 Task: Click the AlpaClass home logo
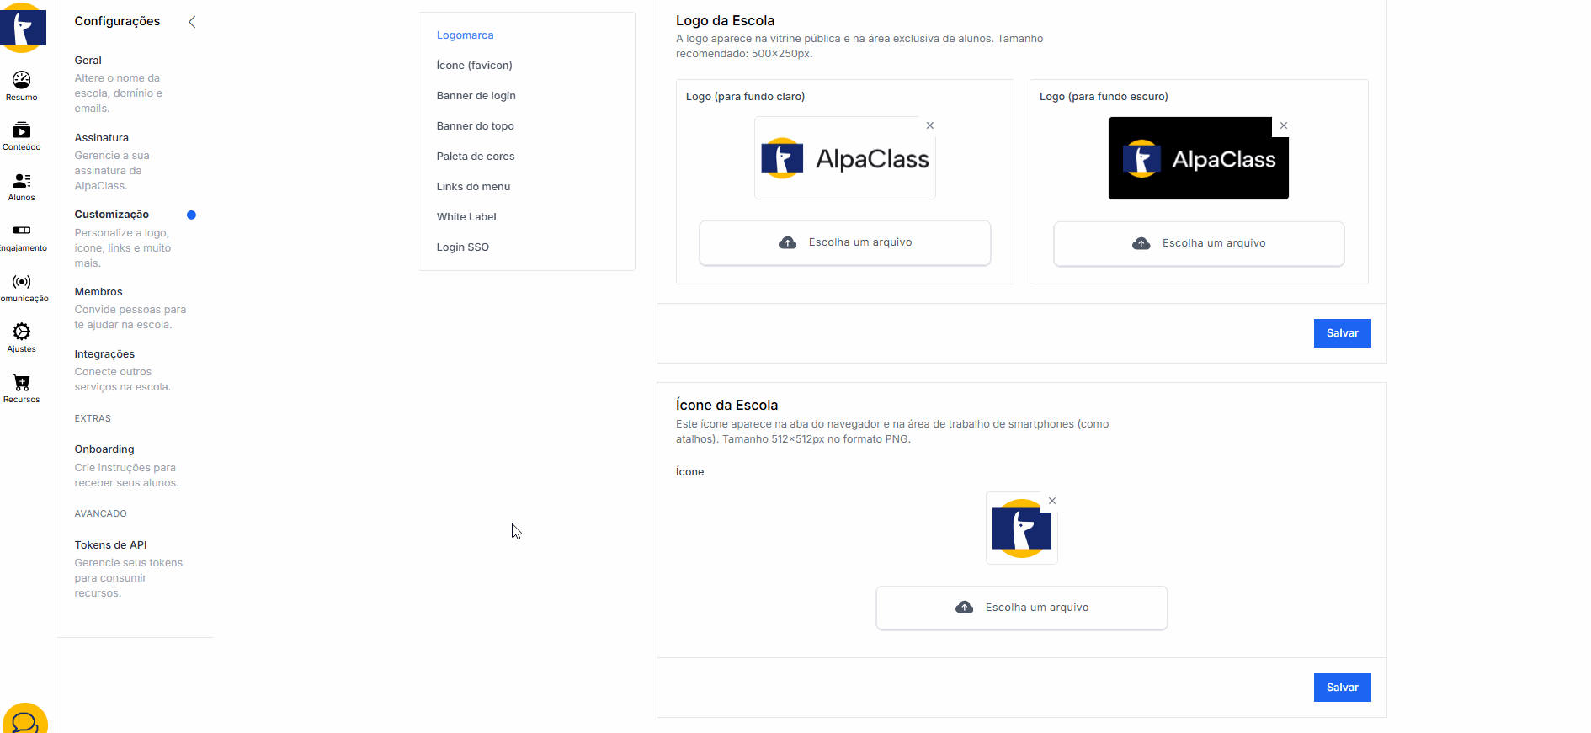click(x=24, y=28)
